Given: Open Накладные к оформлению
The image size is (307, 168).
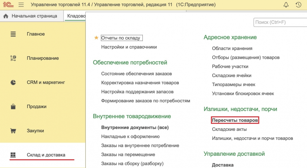Looking at the screenshot, I should (130, 136).
